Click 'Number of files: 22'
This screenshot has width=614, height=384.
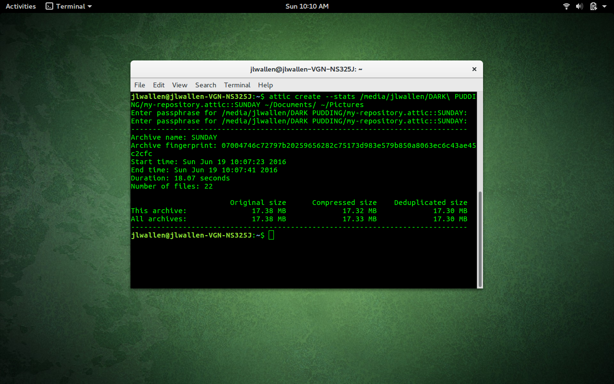(x=172, y=186)
